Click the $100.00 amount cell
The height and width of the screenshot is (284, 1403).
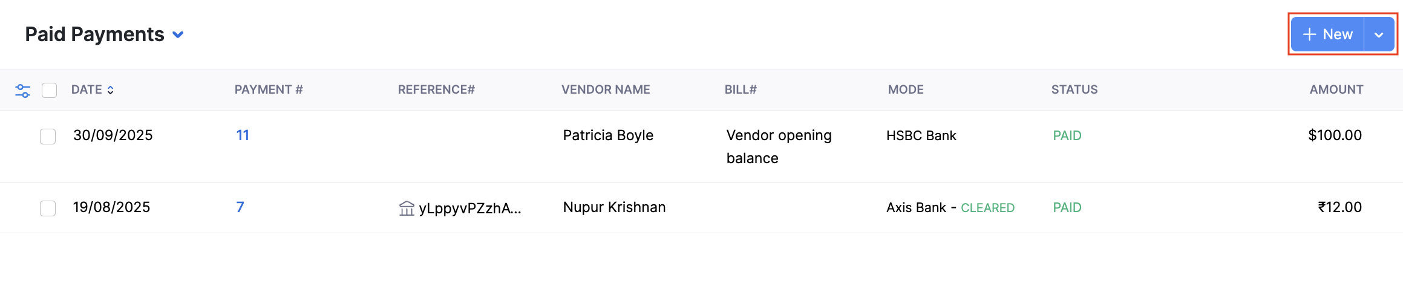point(1335,135)
